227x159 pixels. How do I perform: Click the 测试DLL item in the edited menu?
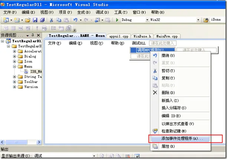point(139,43)
